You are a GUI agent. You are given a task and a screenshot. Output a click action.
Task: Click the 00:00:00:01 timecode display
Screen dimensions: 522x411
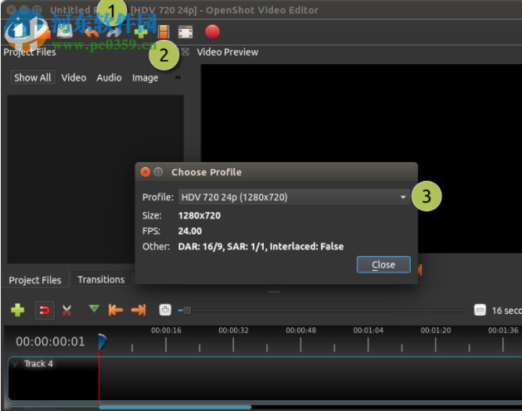50,341
